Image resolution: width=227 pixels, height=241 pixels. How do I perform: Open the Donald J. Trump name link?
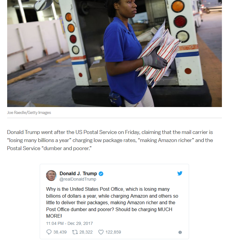pyautogui.click(x=78, y=173)
